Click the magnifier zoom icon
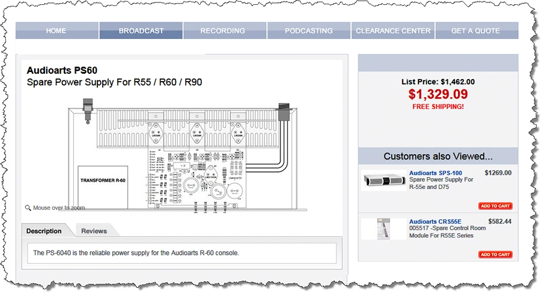This screenshot has width=541, height=292. [x=28, y=207]
